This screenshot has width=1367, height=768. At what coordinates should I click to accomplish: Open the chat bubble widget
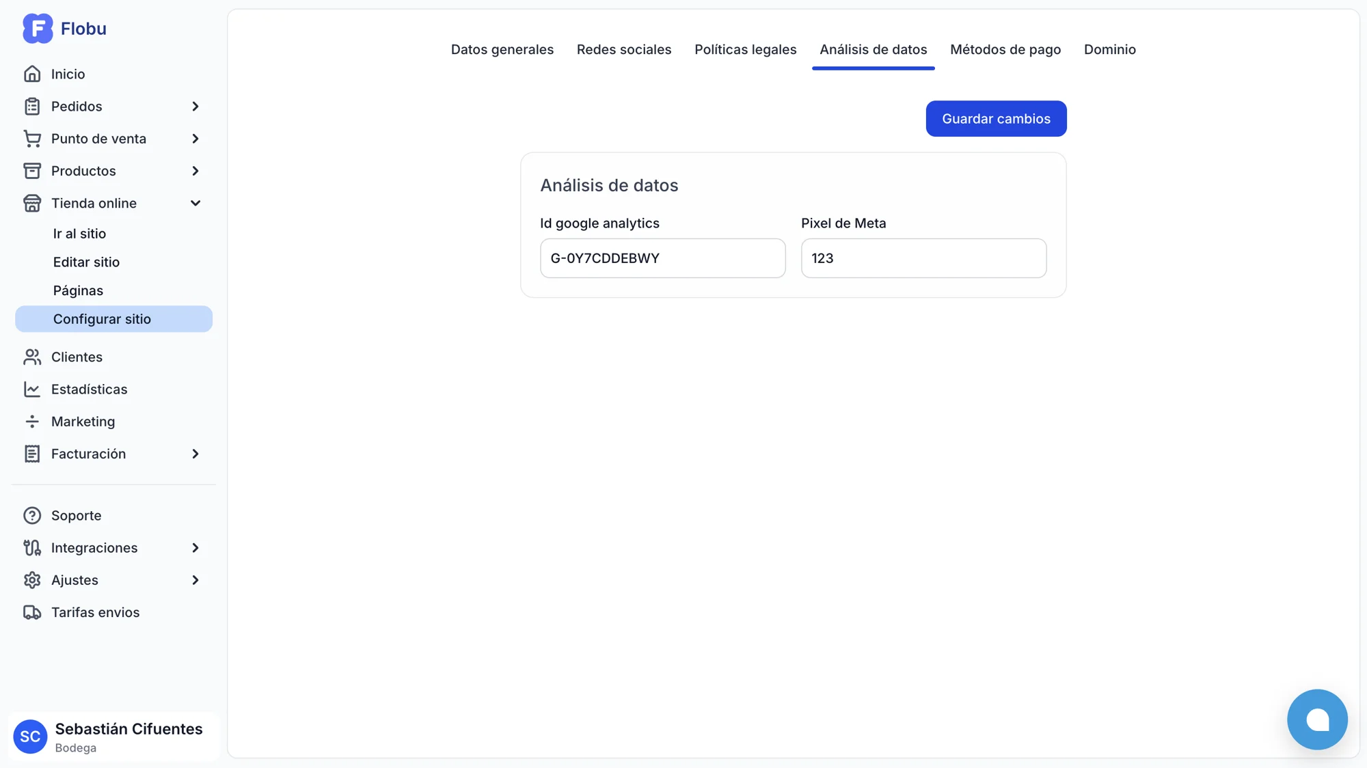1316,719
